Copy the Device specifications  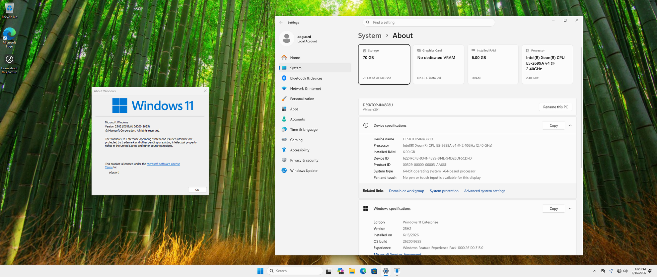(x=553, y=125)
